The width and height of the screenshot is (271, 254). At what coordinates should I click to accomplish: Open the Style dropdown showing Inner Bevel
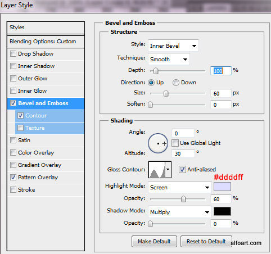[x=173, y=46]
